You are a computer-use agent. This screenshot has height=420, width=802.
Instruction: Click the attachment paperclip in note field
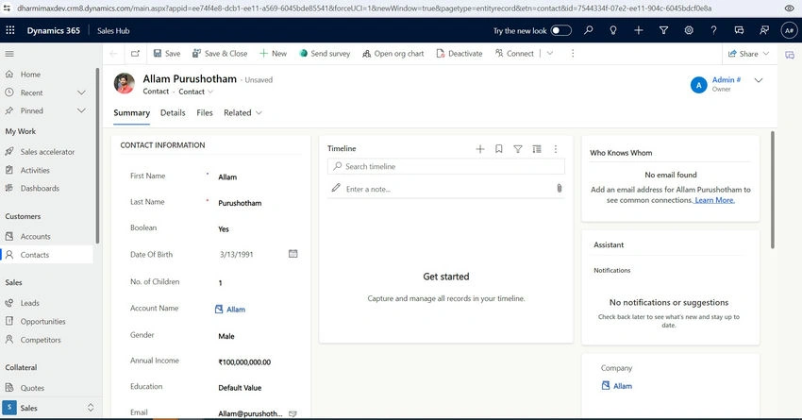[560, 188]
